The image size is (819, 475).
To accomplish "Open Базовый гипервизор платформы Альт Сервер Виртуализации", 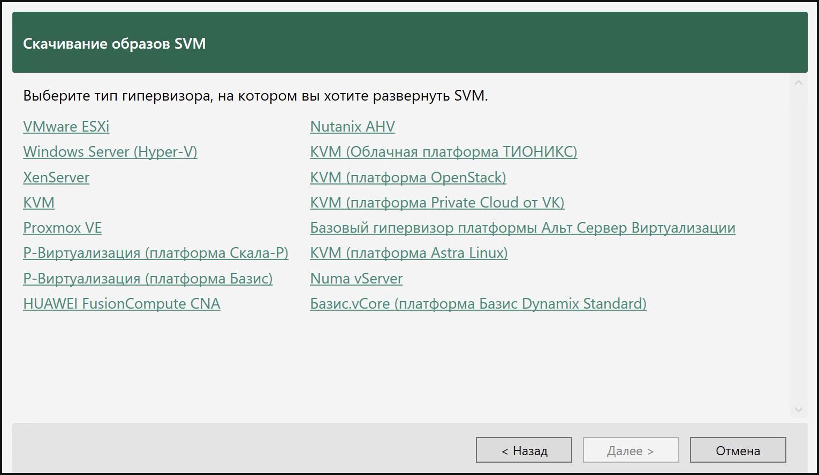I will (522, 228).
